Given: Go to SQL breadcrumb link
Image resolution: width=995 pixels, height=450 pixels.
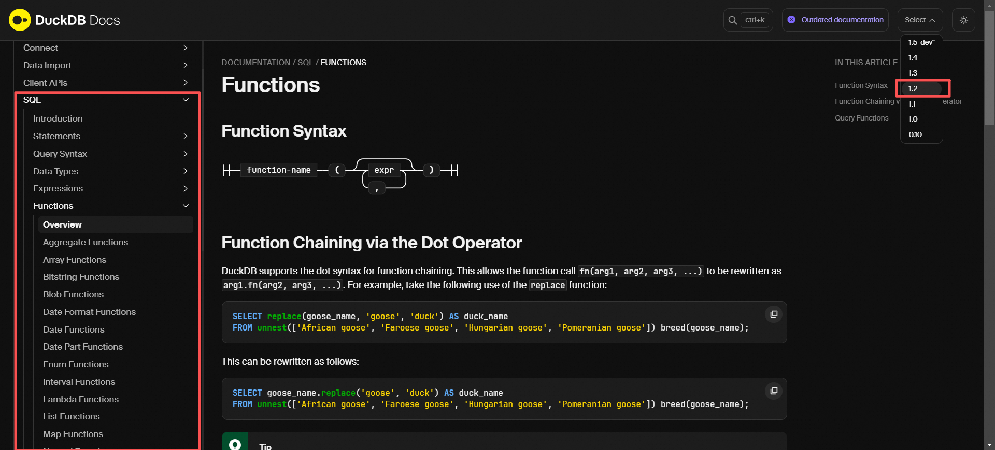Looking at the screenshot, I should click(305, 63).
